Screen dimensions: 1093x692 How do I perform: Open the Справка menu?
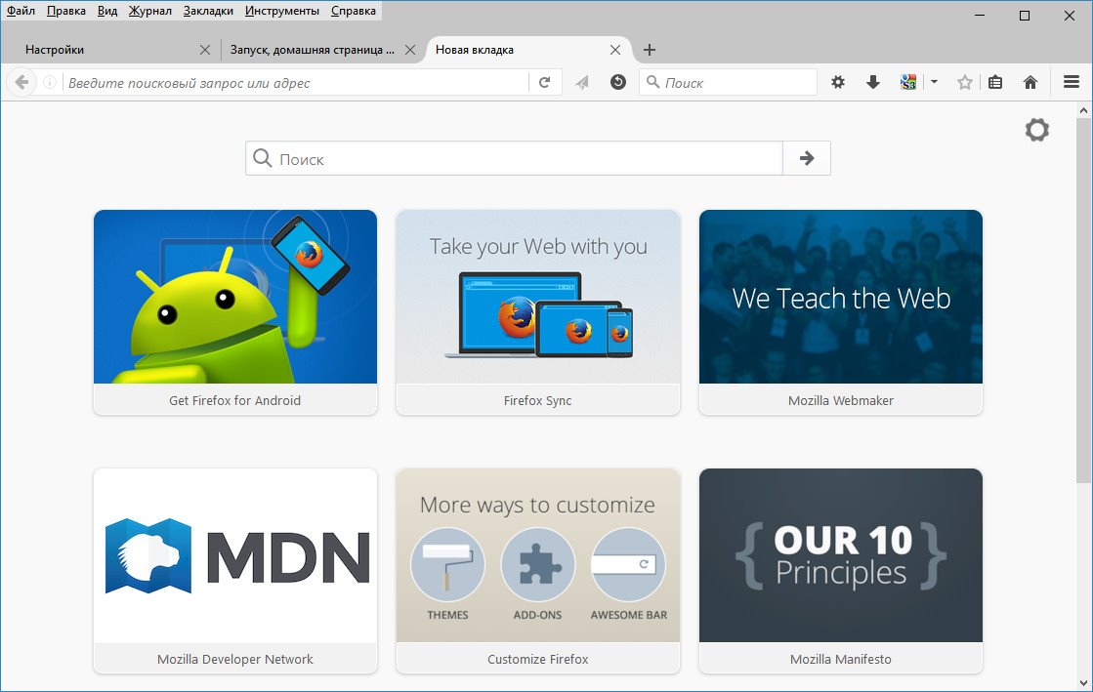point(354,11)
